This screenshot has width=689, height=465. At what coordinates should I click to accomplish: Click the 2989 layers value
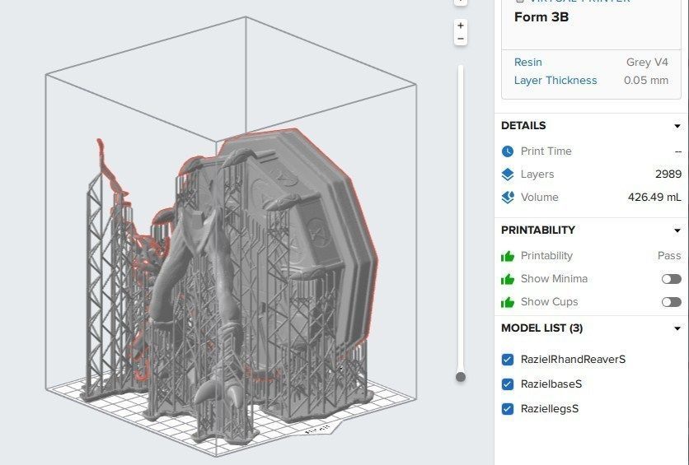click(668, 174)
